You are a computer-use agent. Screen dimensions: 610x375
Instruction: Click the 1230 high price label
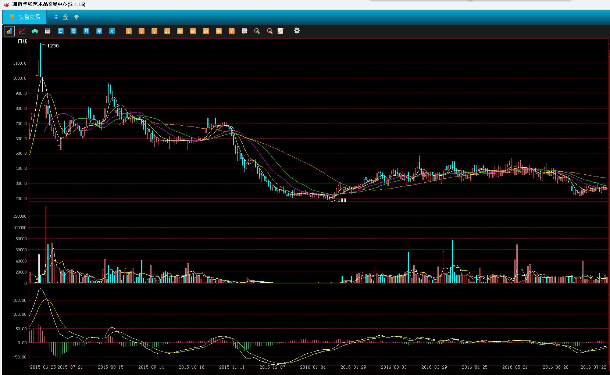point(53,46)
